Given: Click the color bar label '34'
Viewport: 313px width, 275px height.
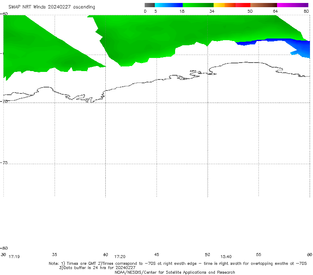Looking at the screenshot, I should [212, 11].
